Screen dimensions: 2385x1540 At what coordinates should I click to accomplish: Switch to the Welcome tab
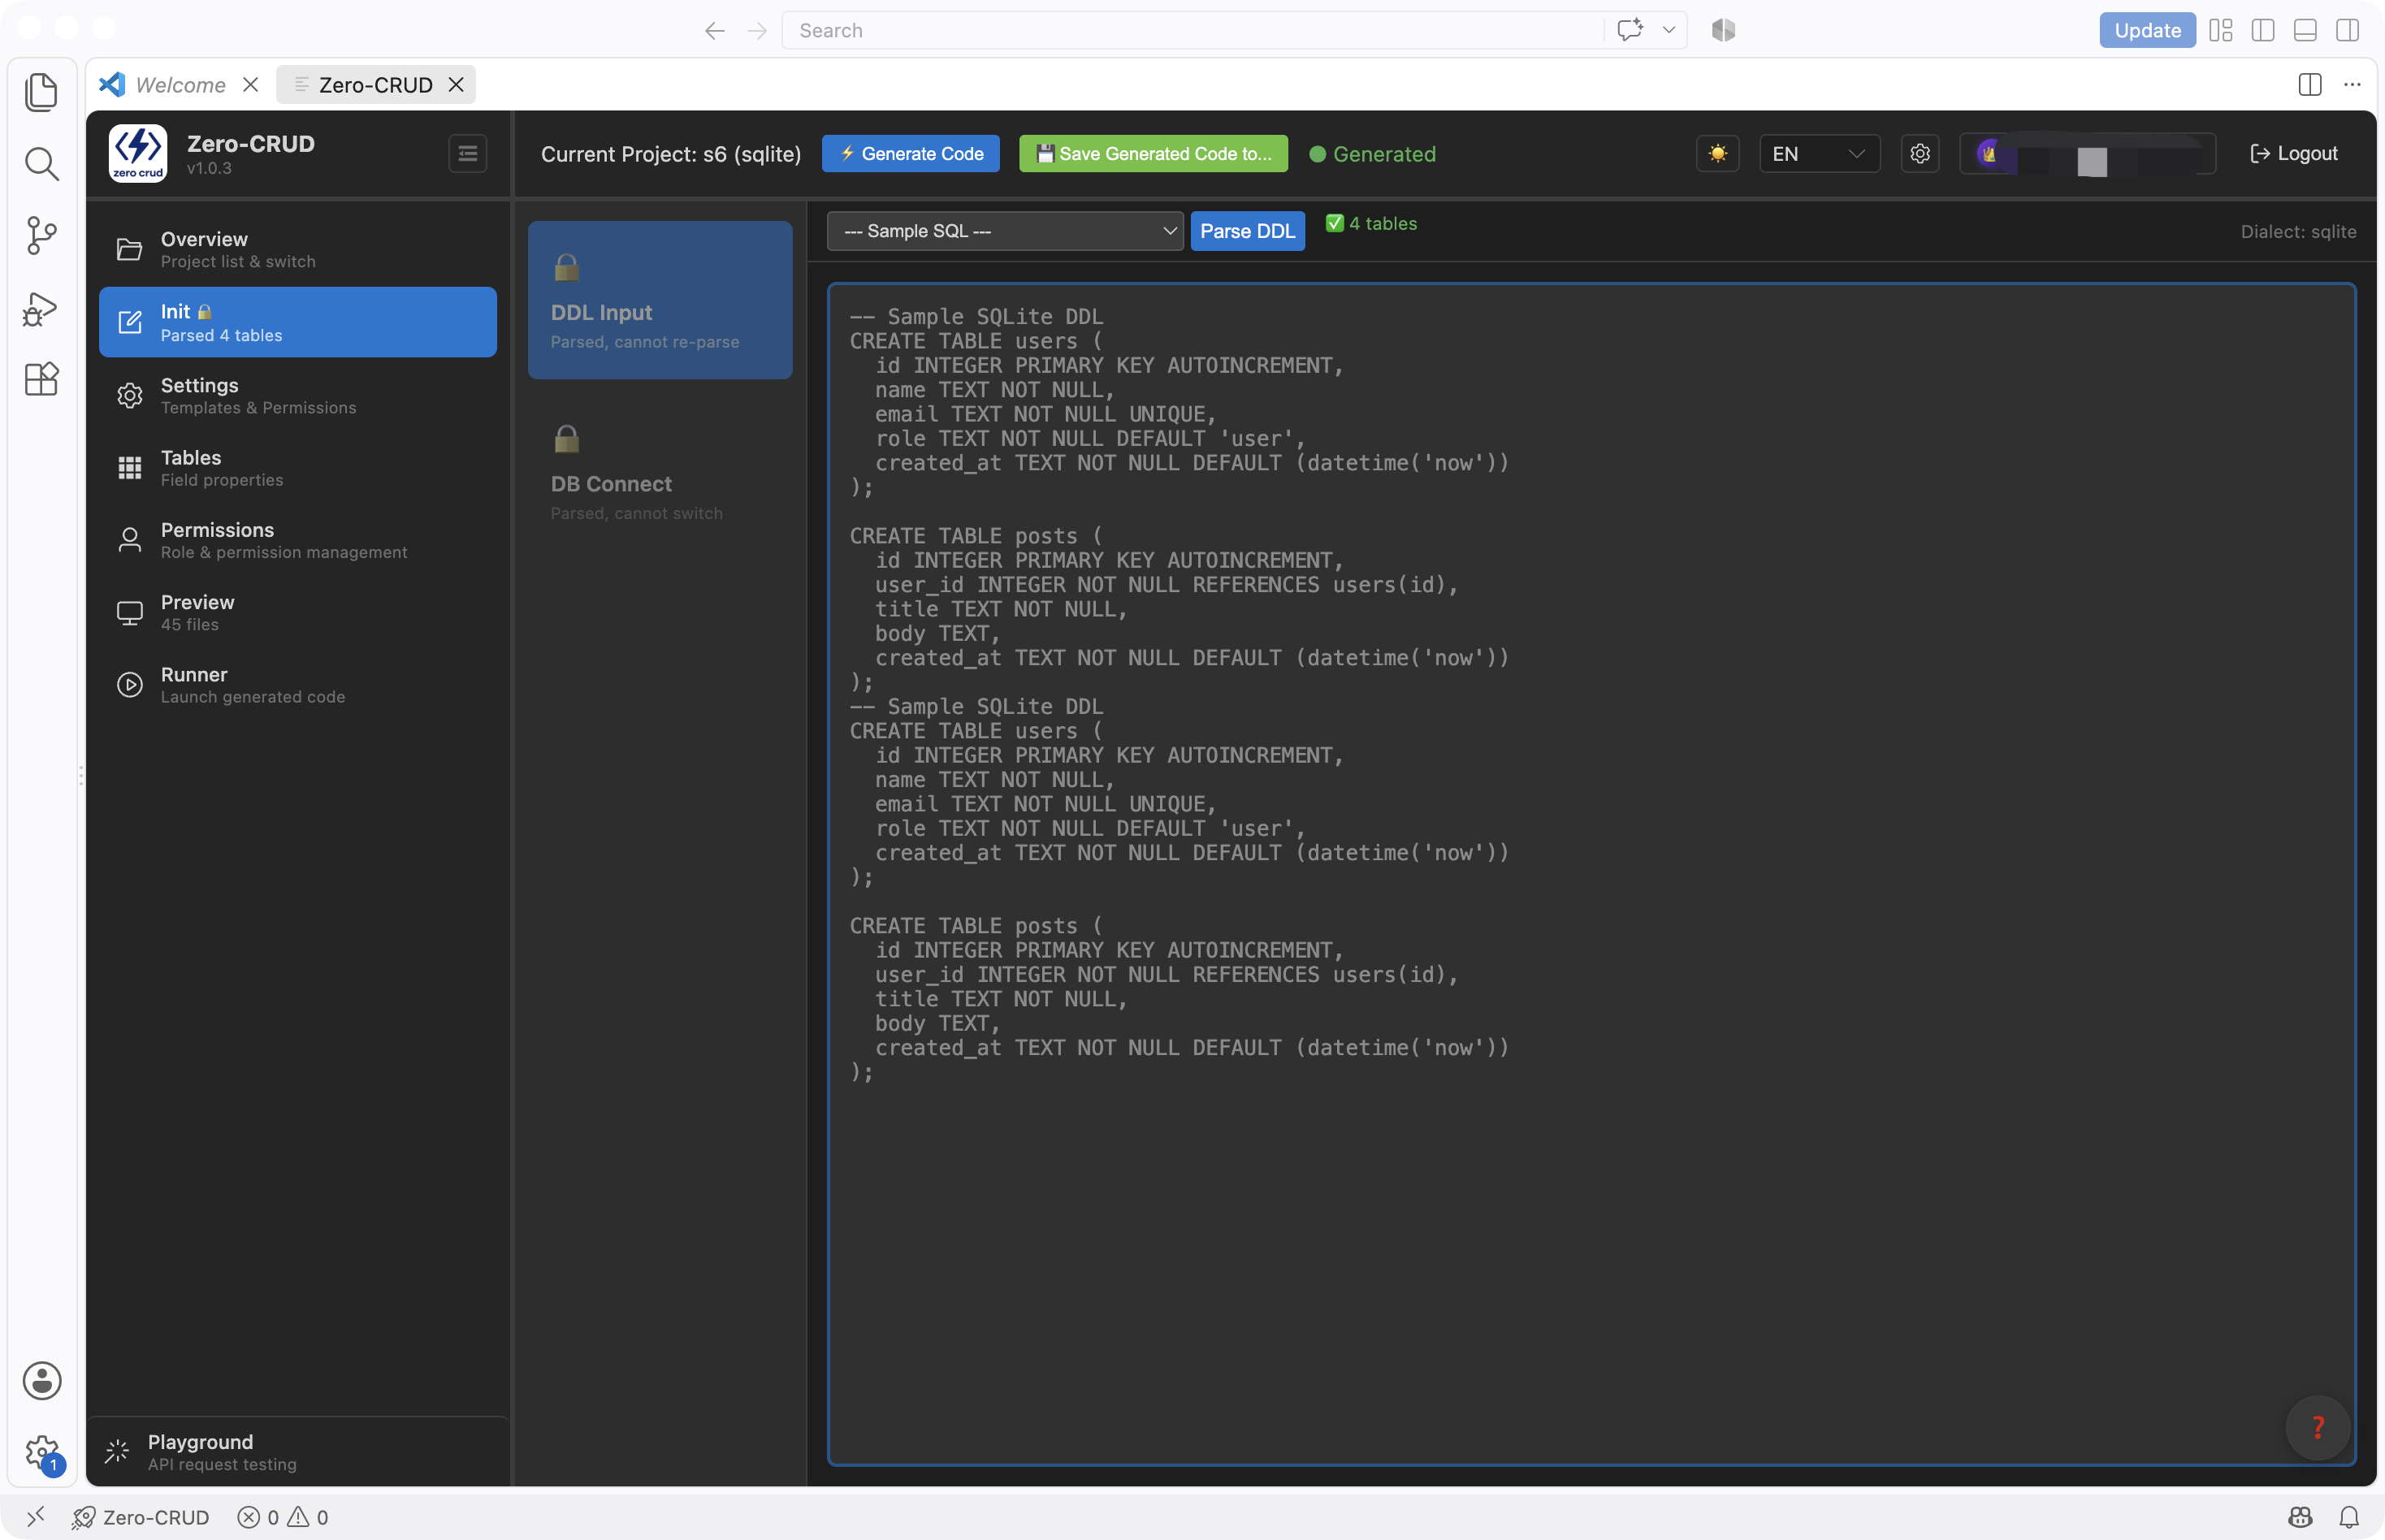click(180, 85)
